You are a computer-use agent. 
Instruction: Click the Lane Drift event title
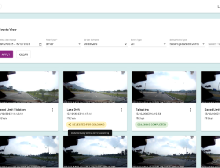73,110
